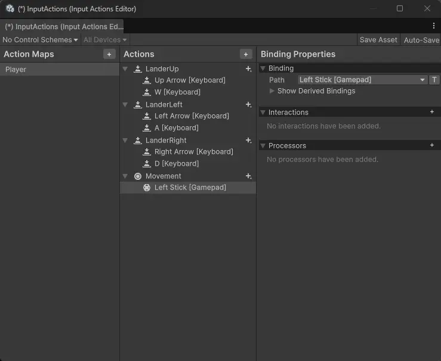The height and width of the screenshot is (361, 441).
Task: Toggle text mode T button for Path
Action: 434,80
